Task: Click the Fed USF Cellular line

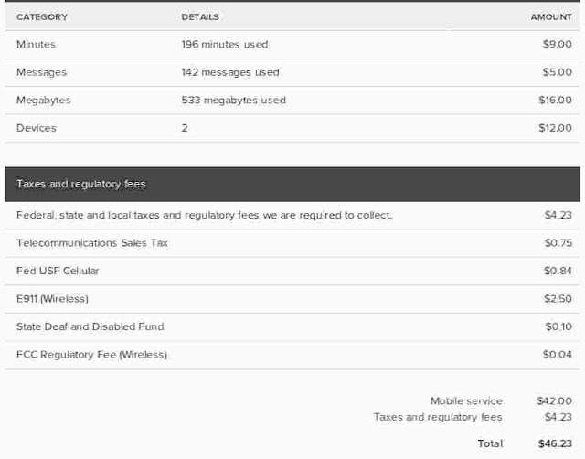Action: 292,271
